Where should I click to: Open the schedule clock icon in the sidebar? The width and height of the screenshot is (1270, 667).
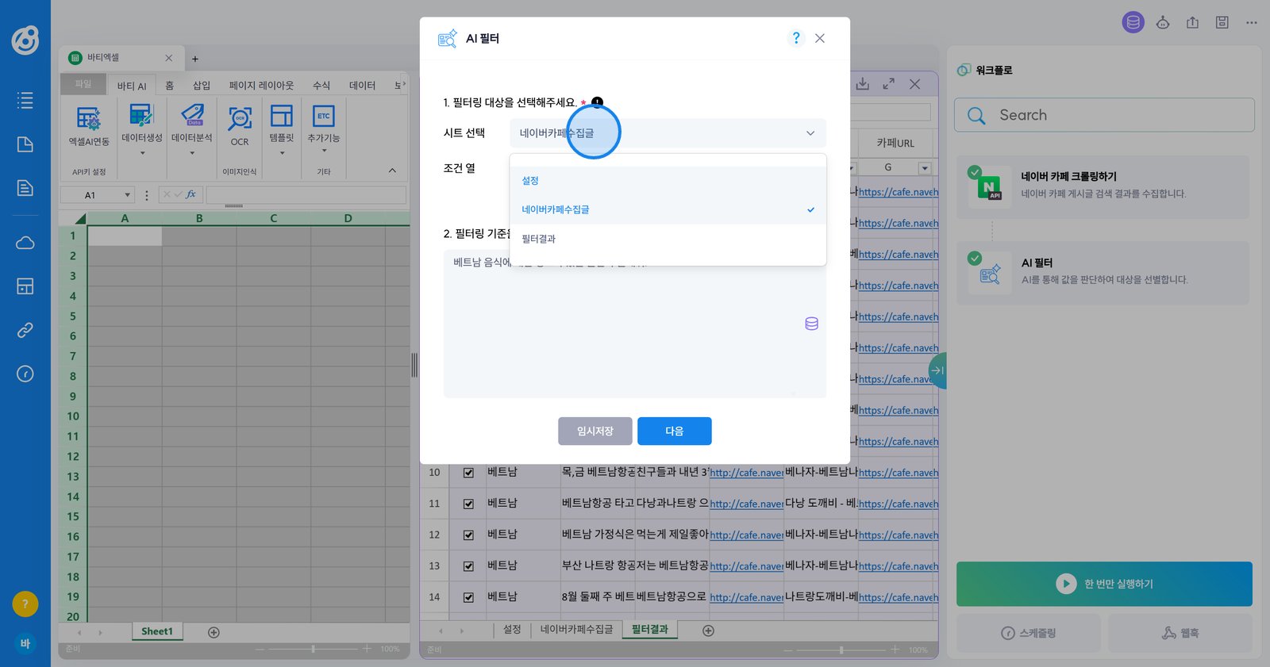point(25,374)
